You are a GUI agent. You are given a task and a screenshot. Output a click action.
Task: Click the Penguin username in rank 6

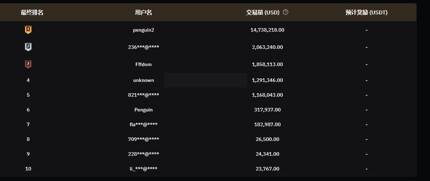click(143, 110)
